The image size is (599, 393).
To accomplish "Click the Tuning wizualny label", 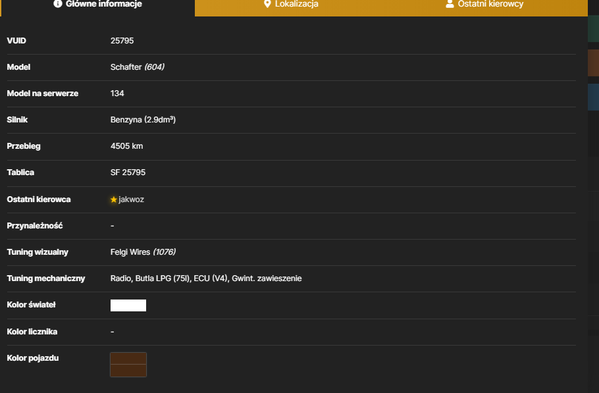I will point(38,252).
